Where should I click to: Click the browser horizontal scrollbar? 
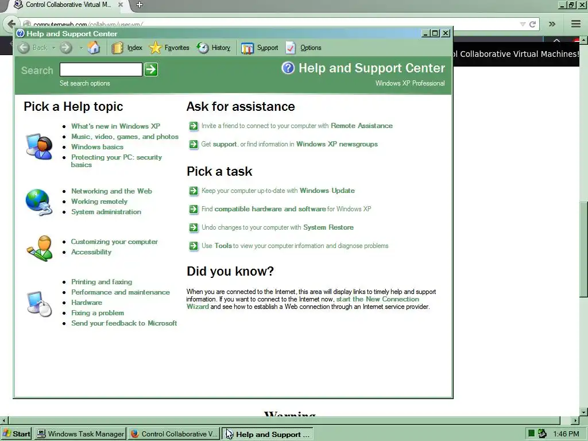click(284, 420)
